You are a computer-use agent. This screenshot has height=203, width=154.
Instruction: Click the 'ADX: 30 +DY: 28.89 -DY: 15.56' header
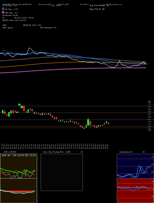pos(18,156)
